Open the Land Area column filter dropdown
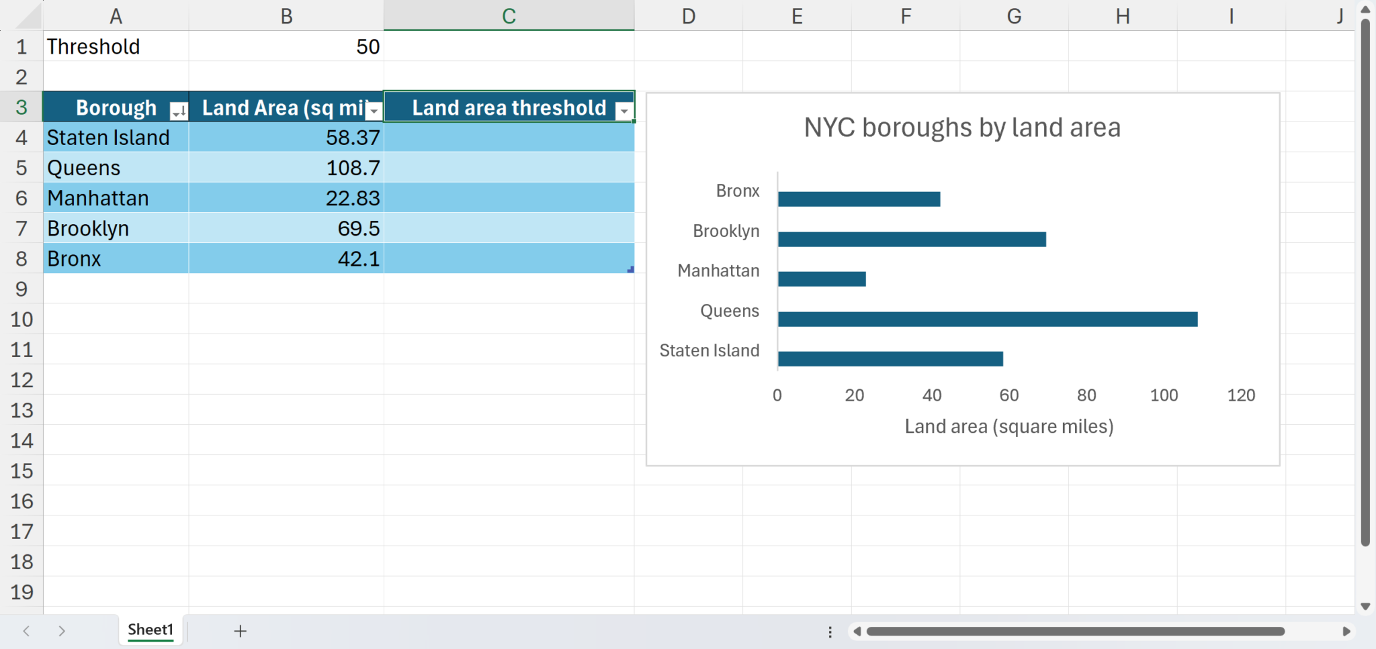This screenshot has height=649, width=1376. tap(374, 111)
